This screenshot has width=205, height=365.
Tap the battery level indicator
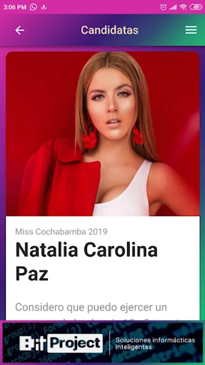coord(196,7)
